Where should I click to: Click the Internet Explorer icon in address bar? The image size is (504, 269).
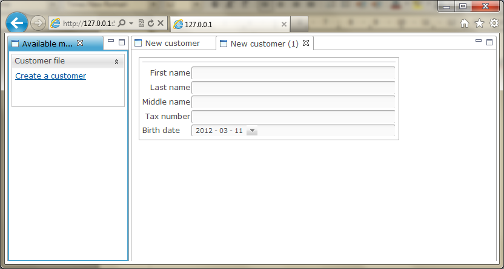coord(55,23)
